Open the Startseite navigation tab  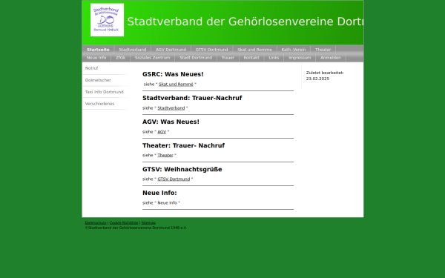98,50
